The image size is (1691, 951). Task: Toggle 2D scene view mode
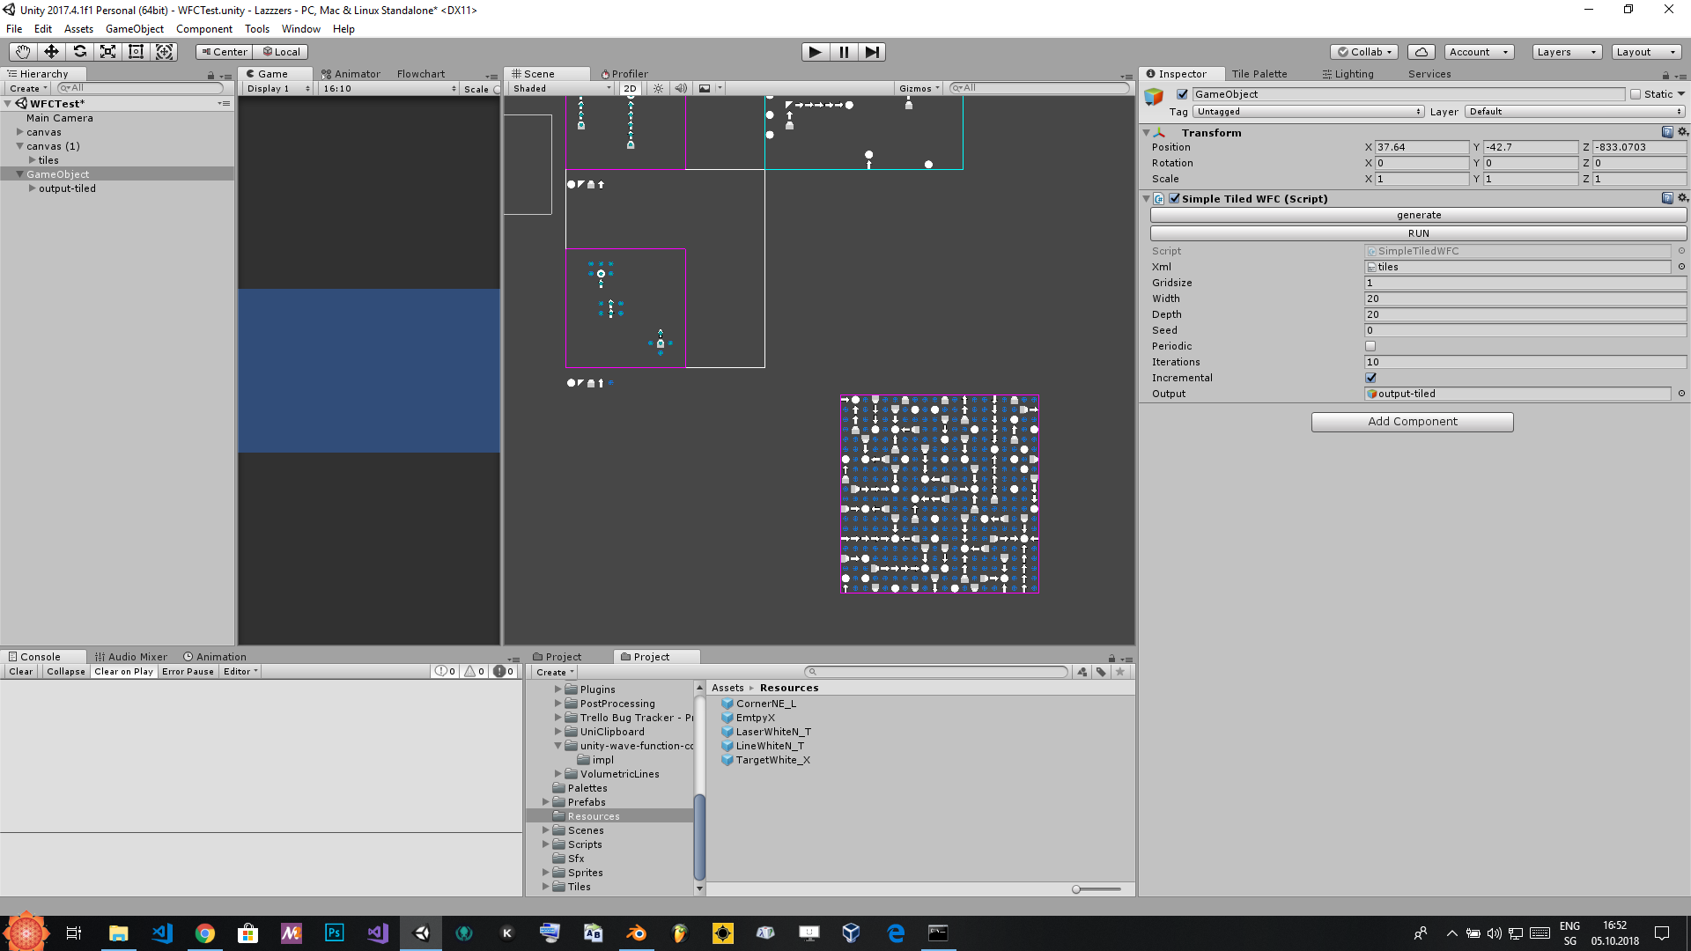[x=630, y=88]
